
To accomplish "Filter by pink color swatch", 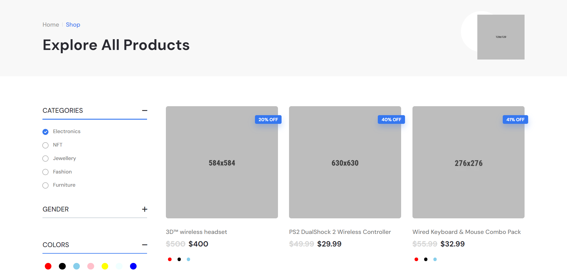I will coord(91,266).
